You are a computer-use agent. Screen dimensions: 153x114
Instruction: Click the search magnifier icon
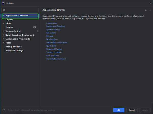4,10
